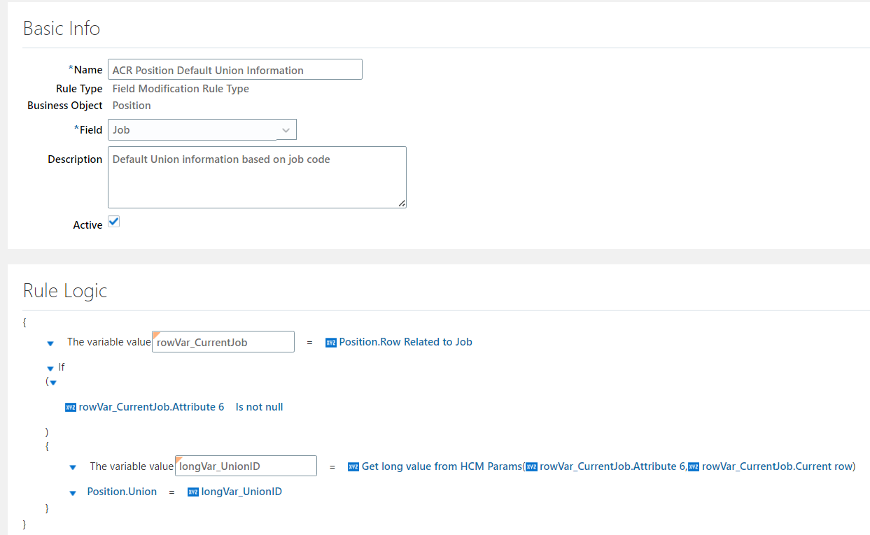Open the Position.Row Related to Job reference
Image resolution: width=870 pixels, height=535 pixels.
click(407, 341)
